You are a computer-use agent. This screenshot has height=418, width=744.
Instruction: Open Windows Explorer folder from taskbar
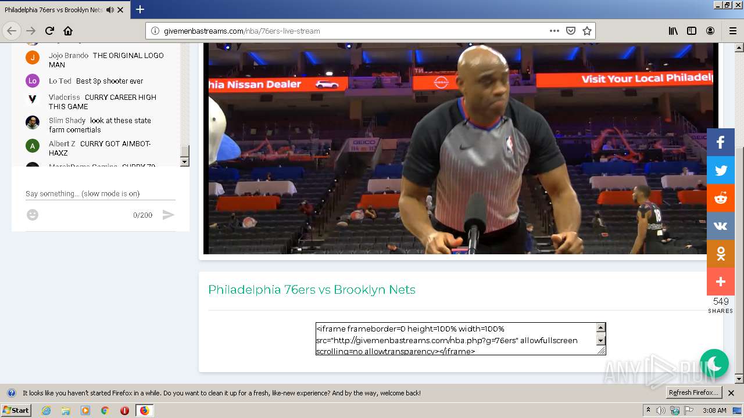[66, 410]
